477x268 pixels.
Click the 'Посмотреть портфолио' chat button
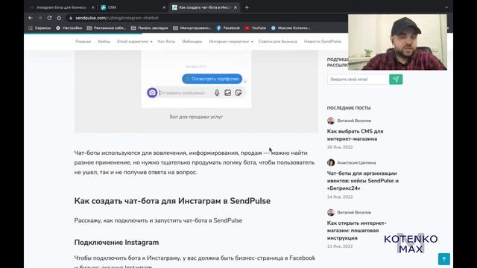tap(212, 79)
